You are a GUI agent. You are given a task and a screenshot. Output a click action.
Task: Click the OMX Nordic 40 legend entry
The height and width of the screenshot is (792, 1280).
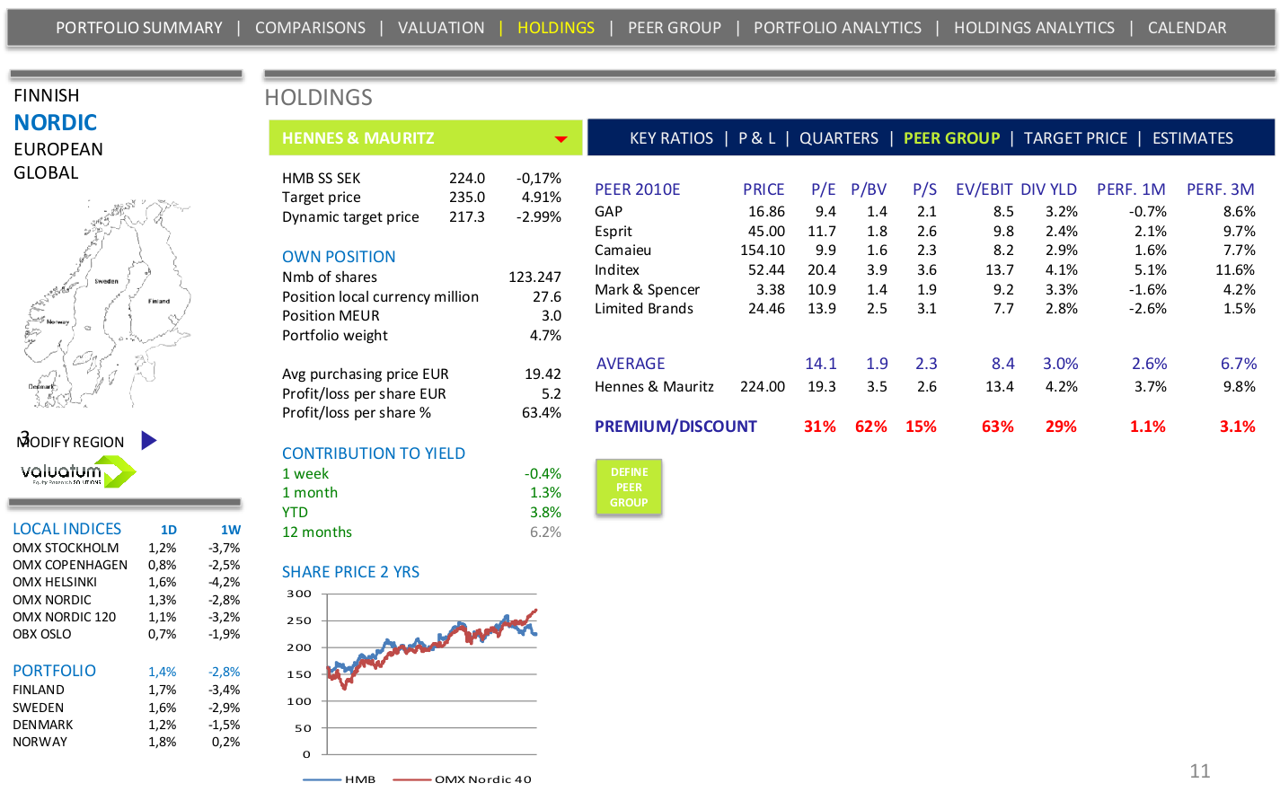coord(462,779)
